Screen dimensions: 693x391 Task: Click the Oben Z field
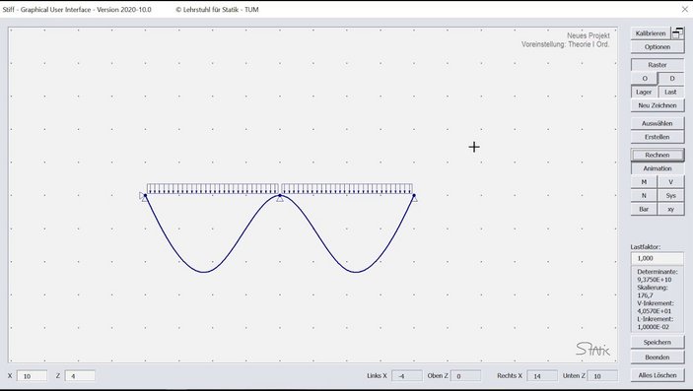click(x=466, y=376)
